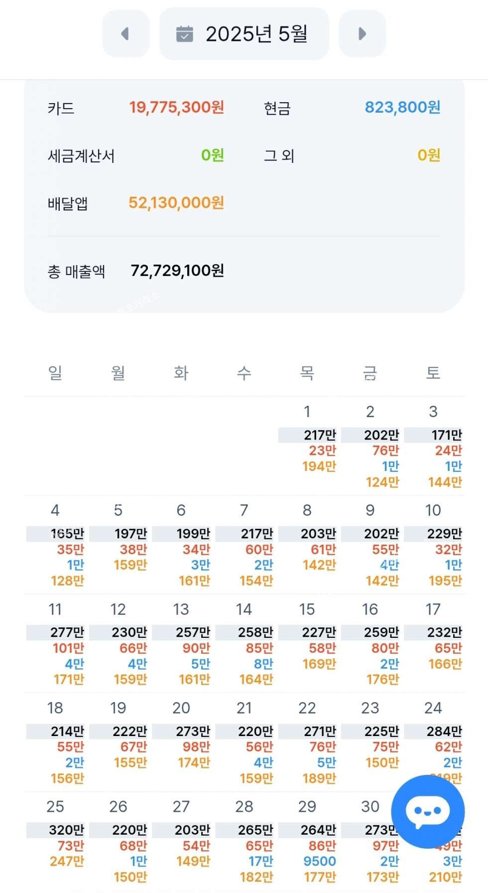
Task: Select the 25th showing 320만 total
Action: click(56, 839)
